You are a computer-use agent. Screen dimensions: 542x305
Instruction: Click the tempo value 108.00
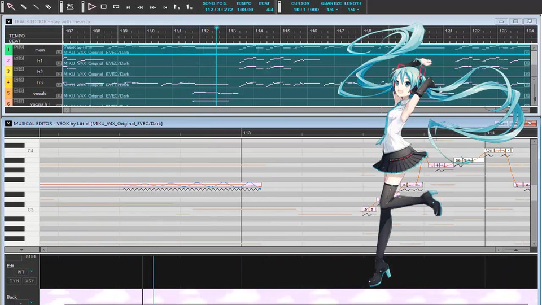coord(245,10)
